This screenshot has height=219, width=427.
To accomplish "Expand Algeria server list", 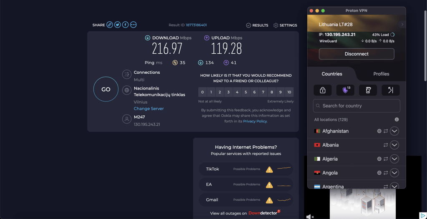I will click(x=394, y=159).
